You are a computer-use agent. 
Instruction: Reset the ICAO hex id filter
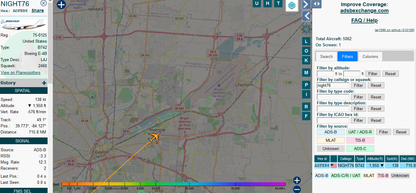pos(376,120)
